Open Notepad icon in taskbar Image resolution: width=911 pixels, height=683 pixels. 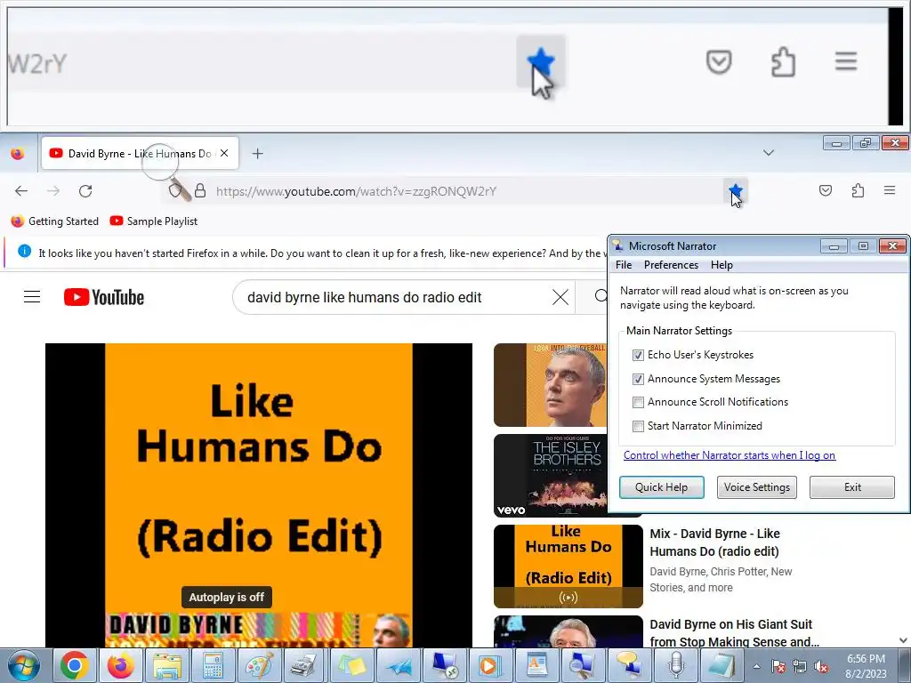pyautogui.click(x=721, y=665)
